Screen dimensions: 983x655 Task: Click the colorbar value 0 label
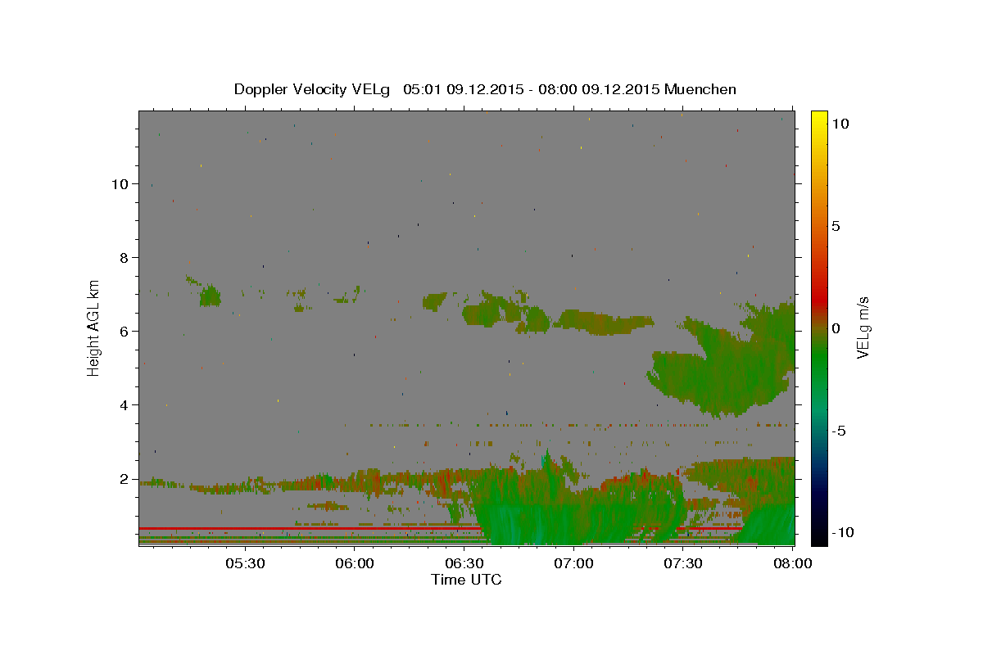point(836,328)
